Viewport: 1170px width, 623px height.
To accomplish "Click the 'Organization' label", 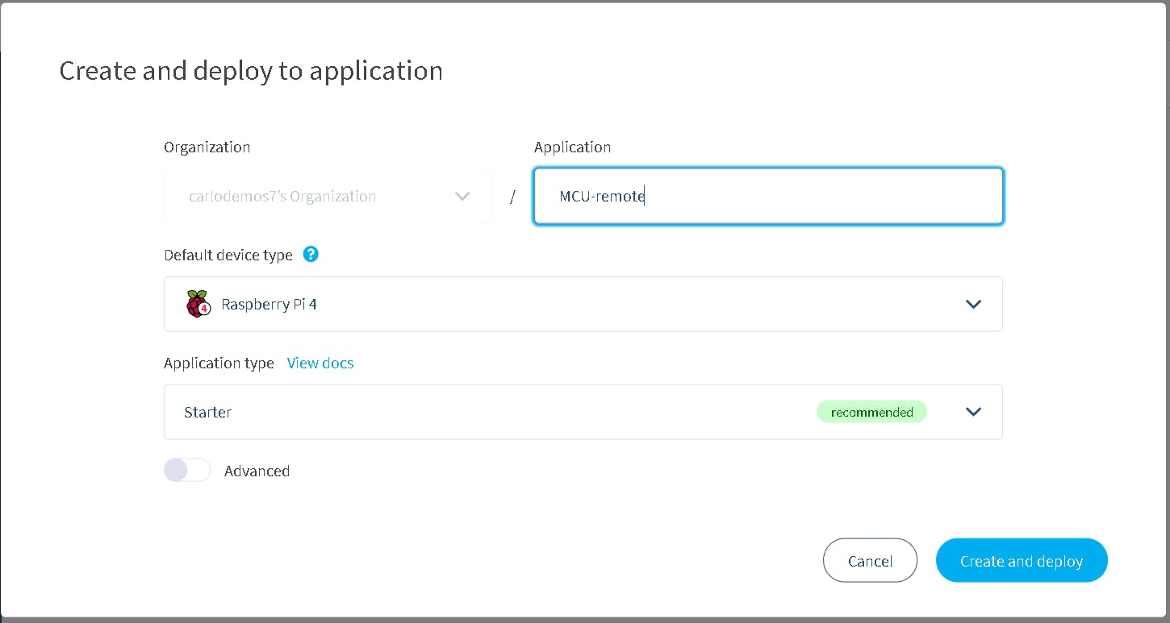I will [x=207, y=147].
